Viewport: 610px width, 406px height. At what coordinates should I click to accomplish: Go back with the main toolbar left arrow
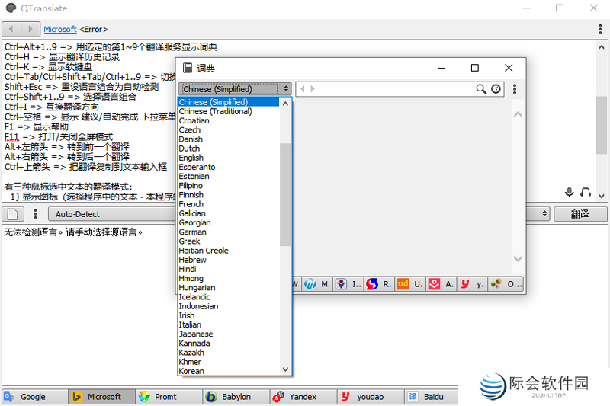pyautogui.click(x=11, y=29)
